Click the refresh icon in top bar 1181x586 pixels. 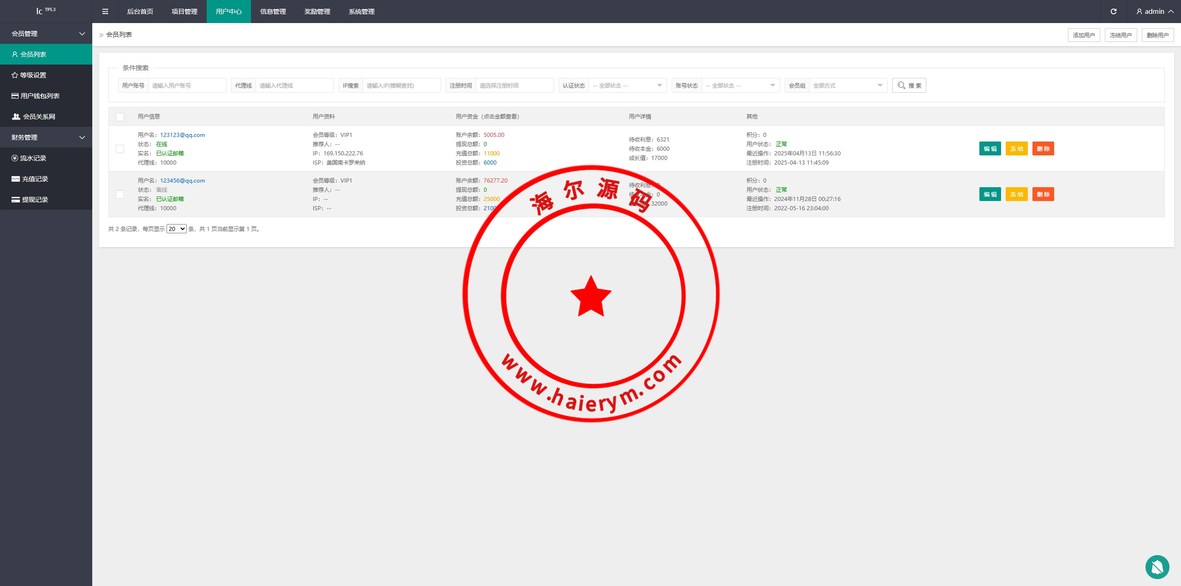[1113, 12]
